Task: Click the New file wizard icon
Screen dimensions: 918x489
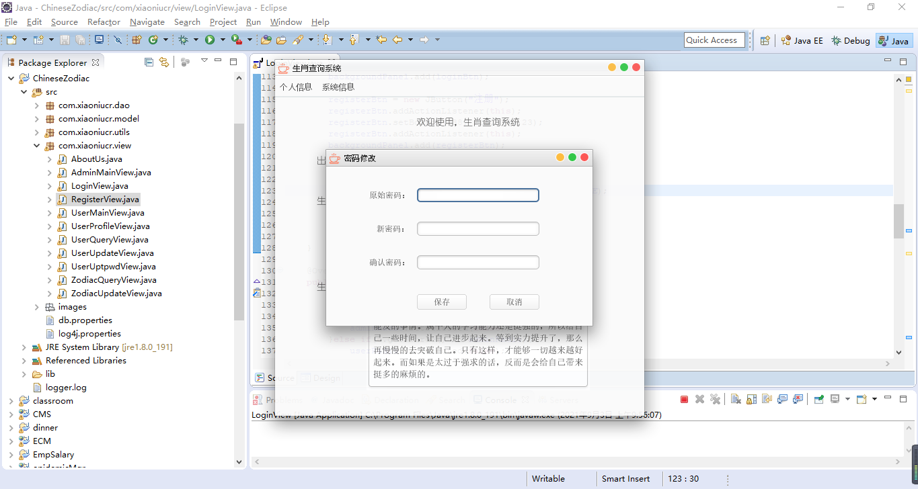Action: 11,40
